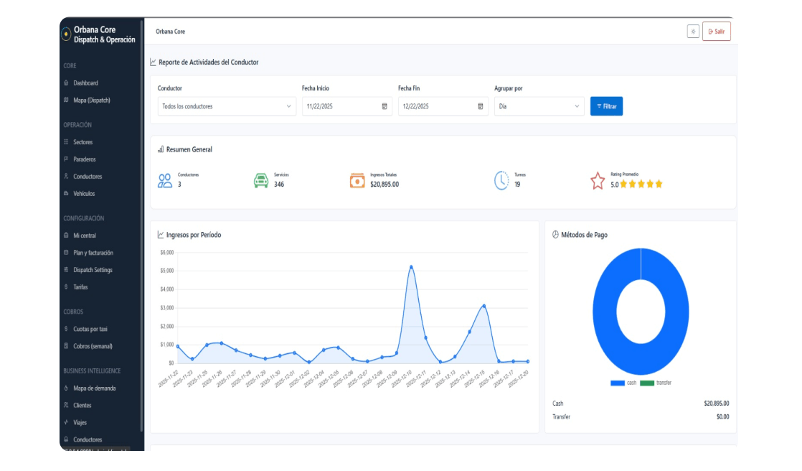Click the 2025-12-10 peak data point
Image resolution: width=802 pixels, height=471 pixels.
click(411, 267)
